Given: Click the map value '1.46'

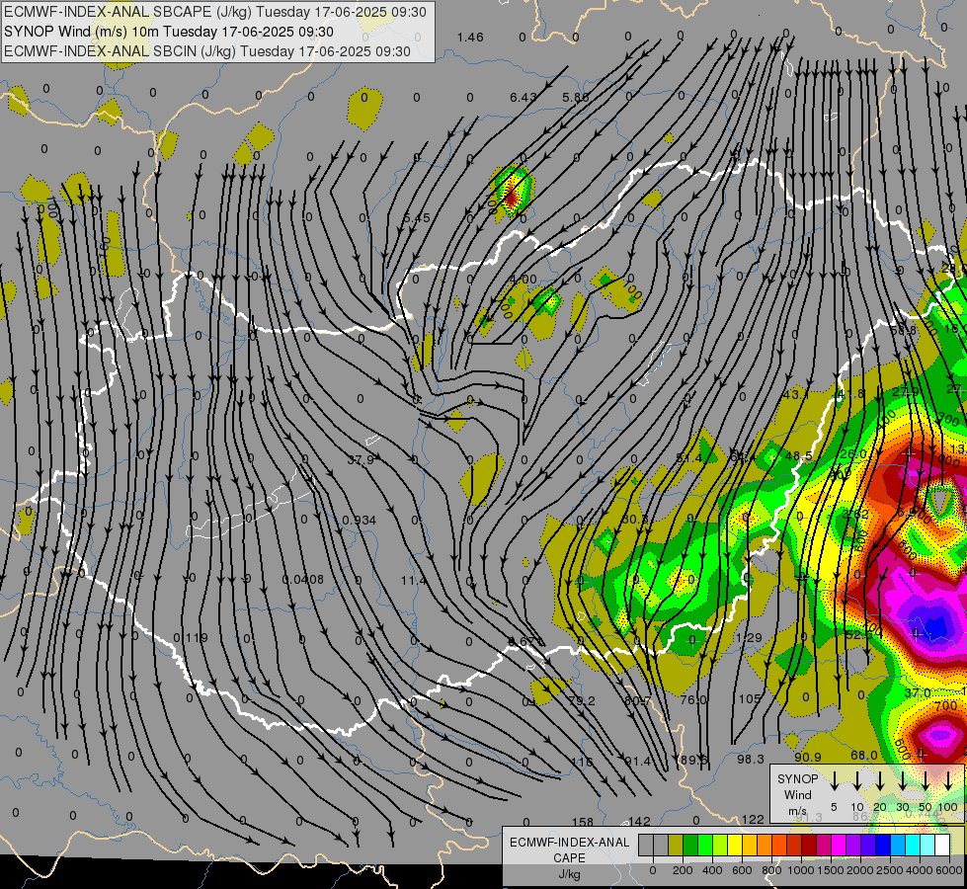Looking at the screenshot, I should (470, 38).
